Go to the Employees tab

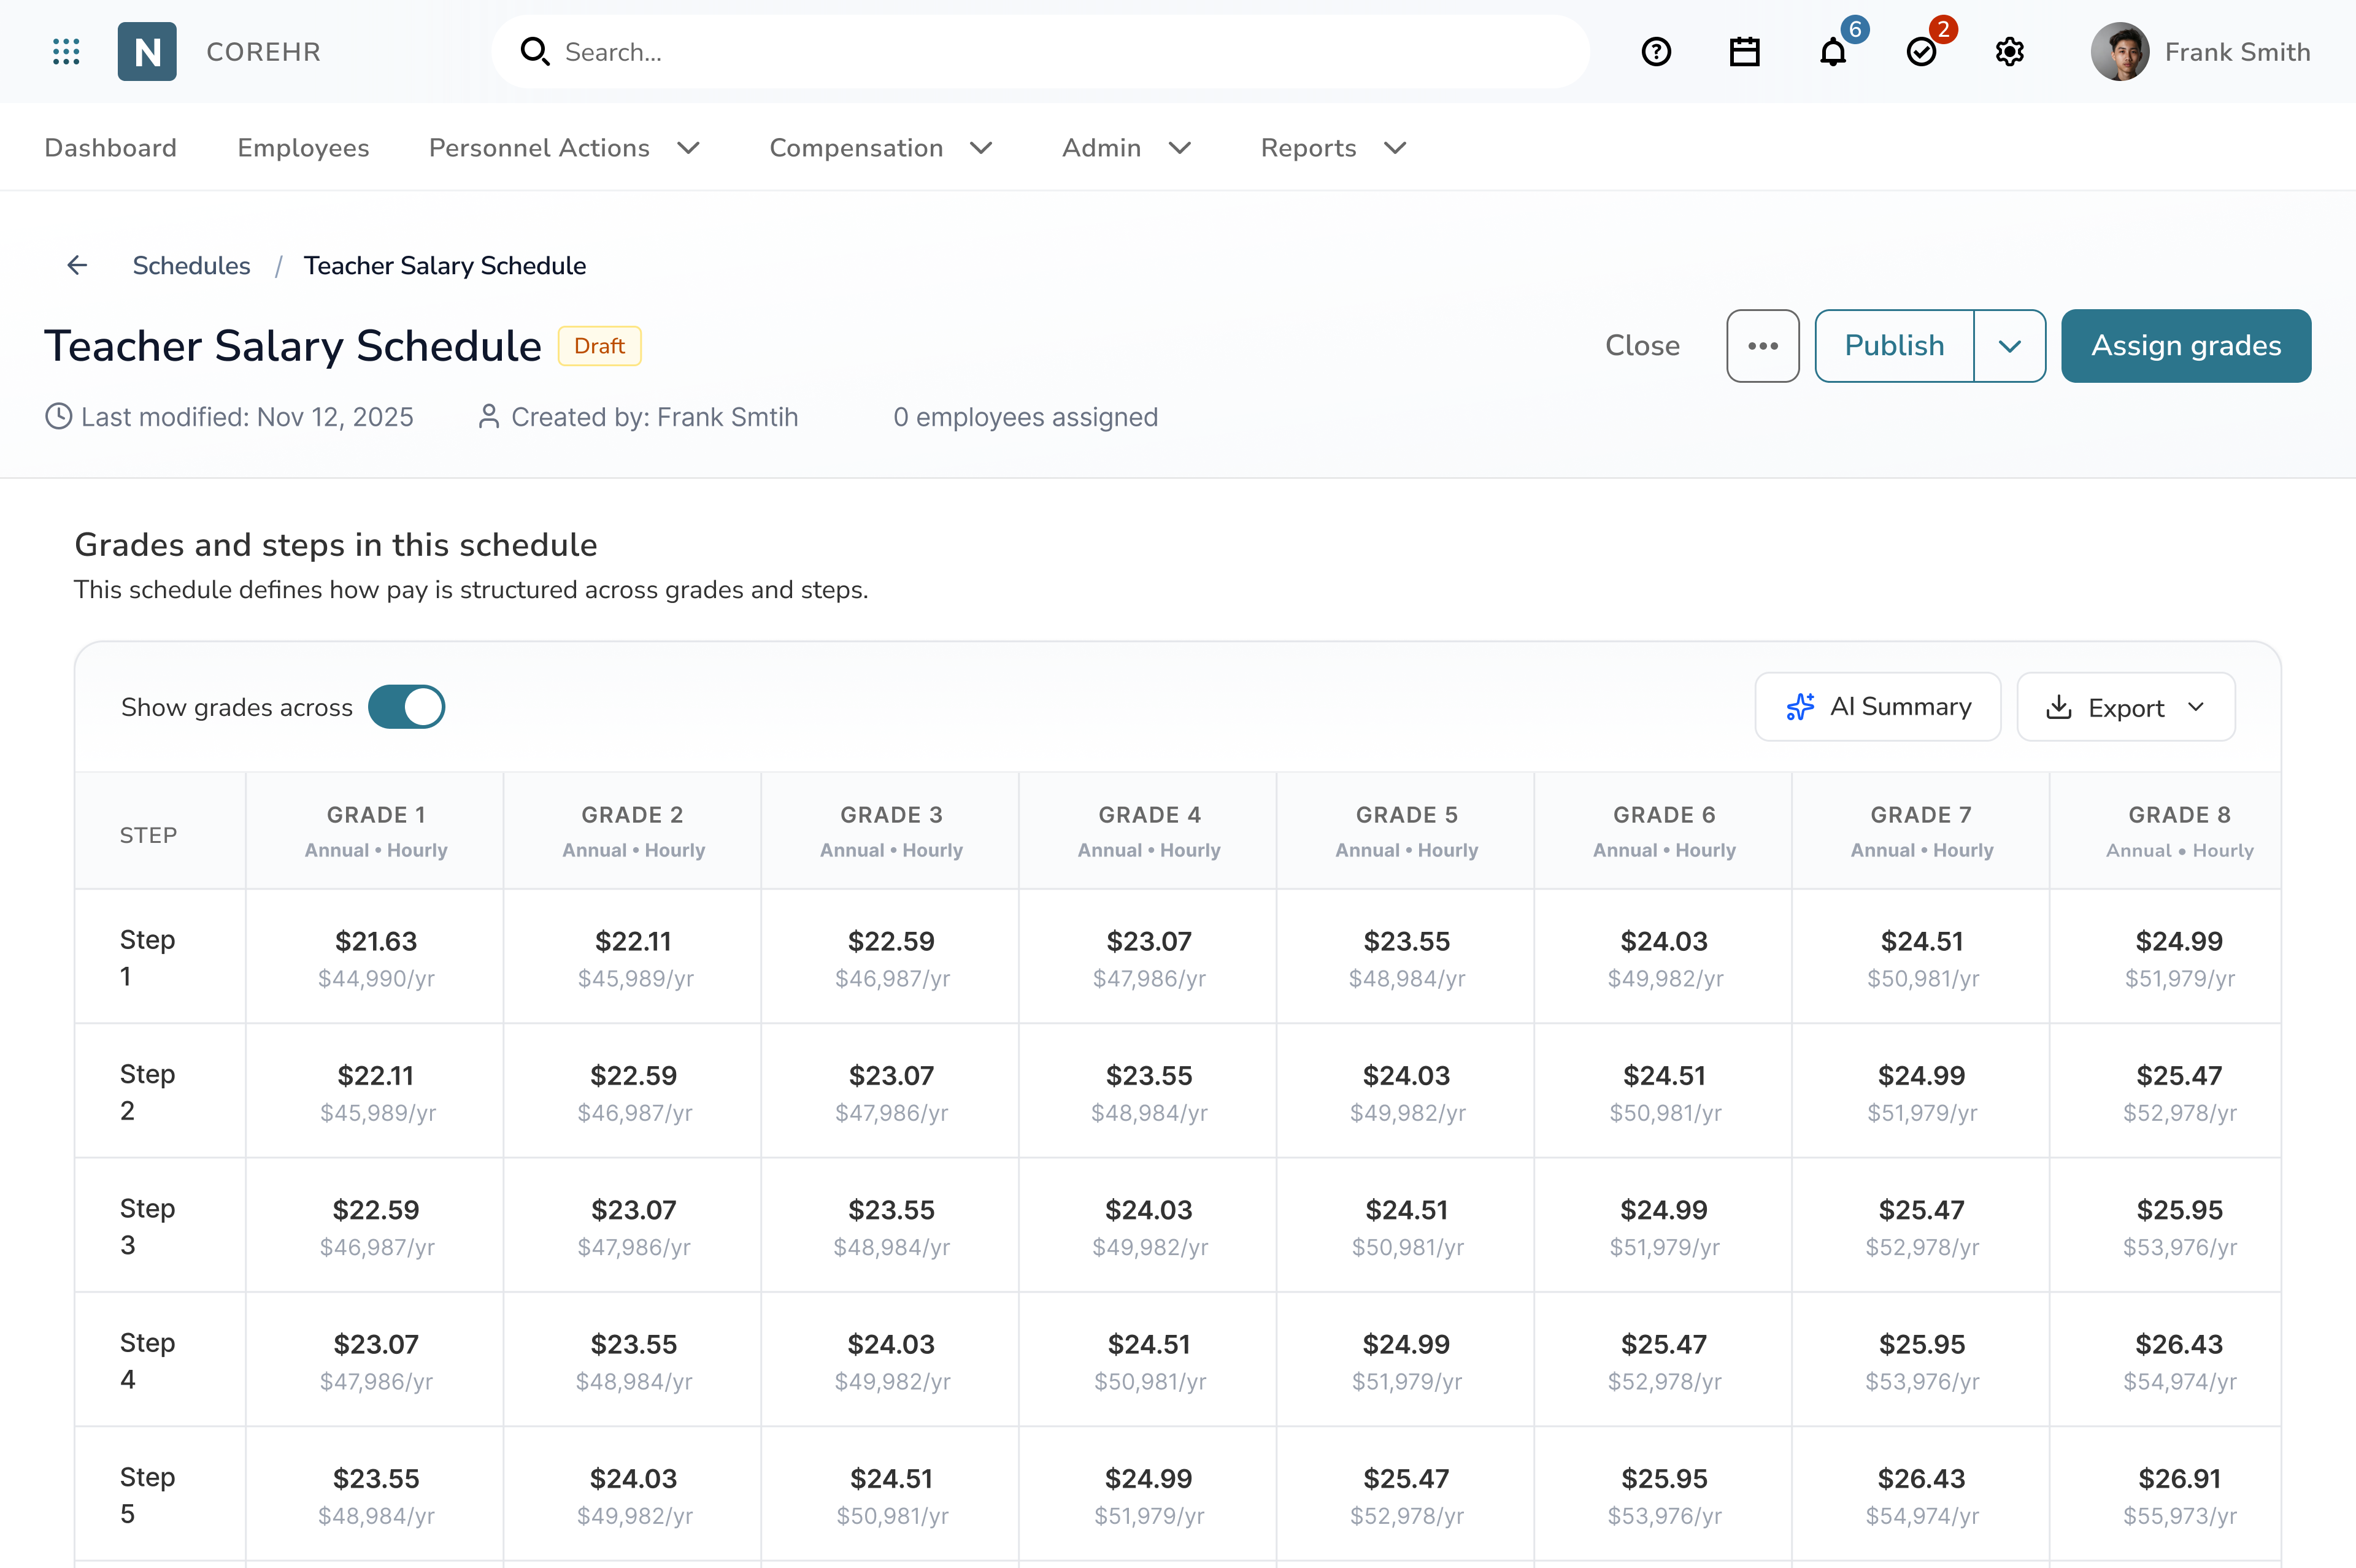pos(303,148)
